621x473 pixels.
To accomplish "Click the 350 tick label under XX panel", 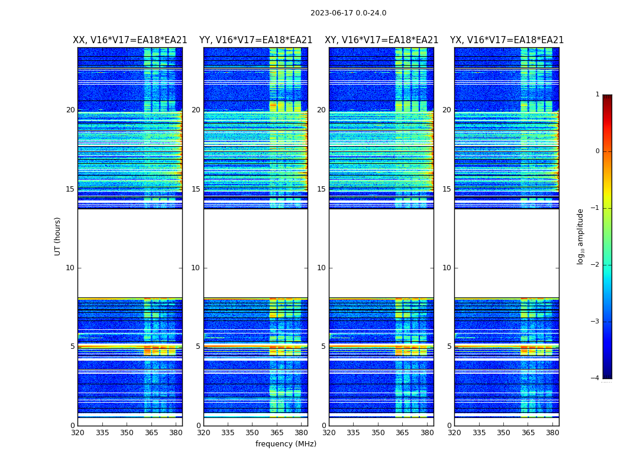I will (x=127, y=433).
